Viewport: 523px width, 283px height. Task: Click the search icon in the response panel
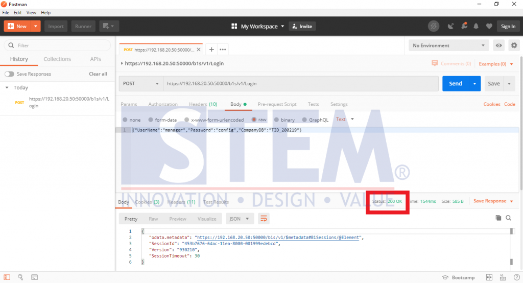pyautogui.click(x=509, y=218)
